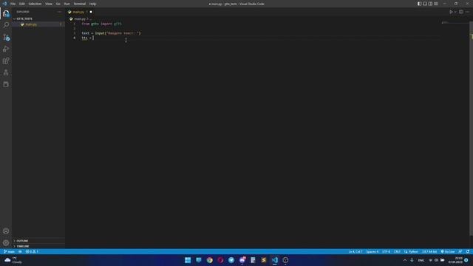Click the git branch indicator in status bar
This screenshot has height=266, width=473.
[9, 251]
